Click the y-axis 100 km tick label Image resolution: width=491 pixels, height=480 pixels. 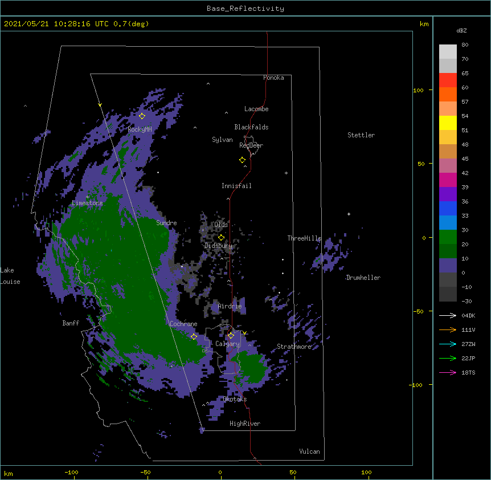click(418, 90)
